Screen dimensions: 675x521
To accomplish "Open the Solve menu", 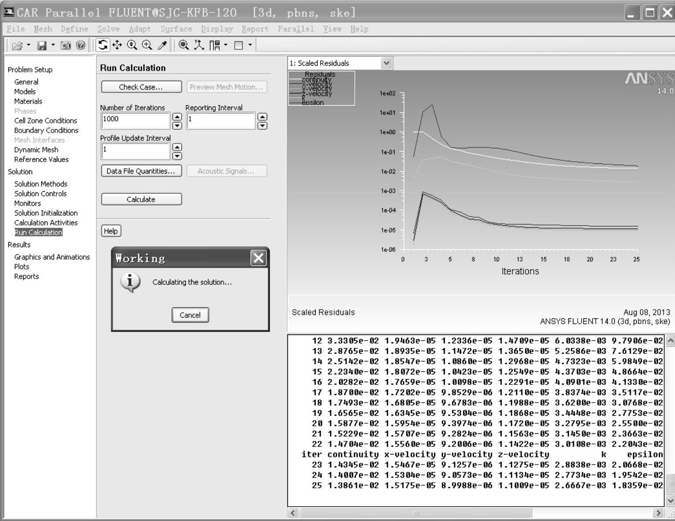I will pyautogui.click(x=108, y=29).
